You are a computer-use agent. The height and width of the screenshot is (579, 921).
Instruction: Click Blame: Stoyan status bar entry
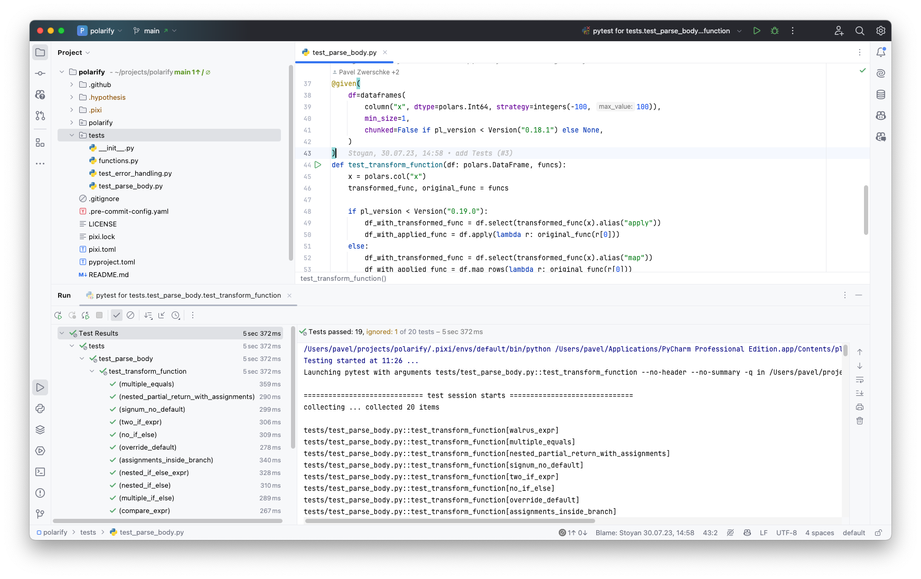(645, 533)
